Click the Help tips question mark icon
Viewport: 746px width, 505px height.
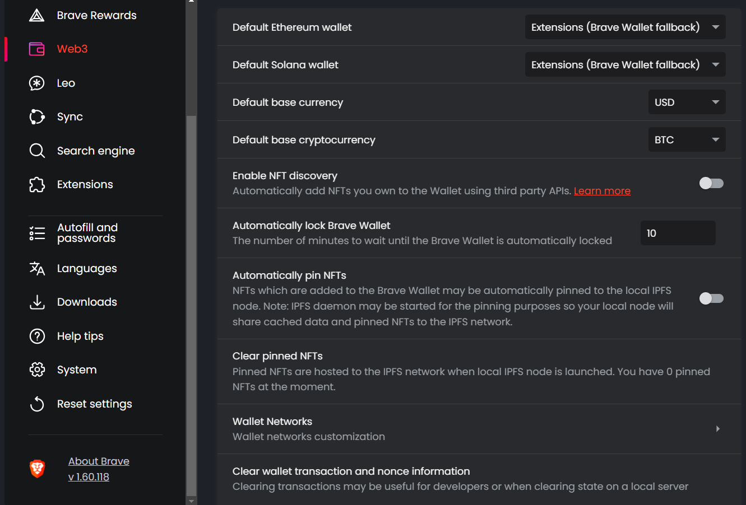pyautogui.click(x=37, y=336)
